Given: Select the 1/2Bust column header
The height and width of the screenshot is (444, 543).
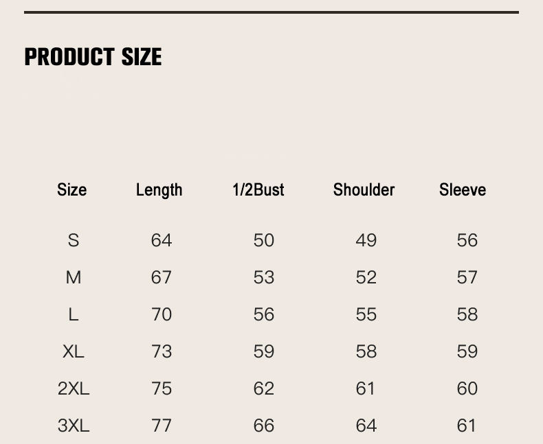Looking at the screenshot, I should [x=258, y=189].
